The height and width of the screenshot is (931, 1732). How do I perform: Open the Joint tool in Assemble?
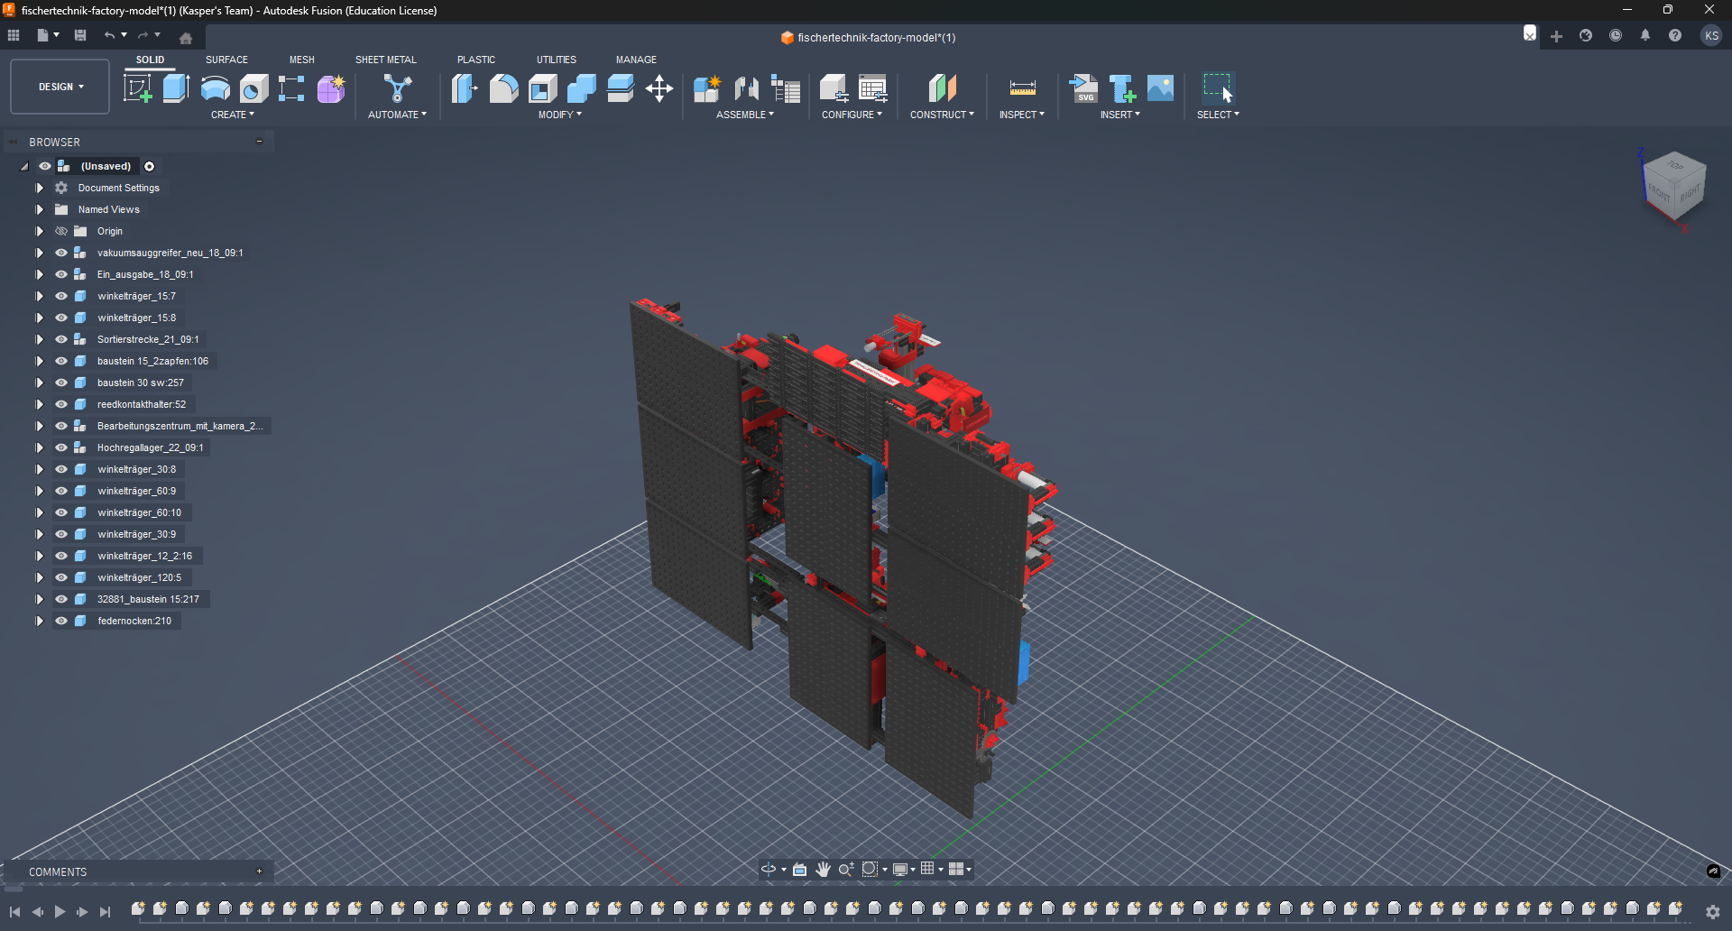click(x=746, y=88)
